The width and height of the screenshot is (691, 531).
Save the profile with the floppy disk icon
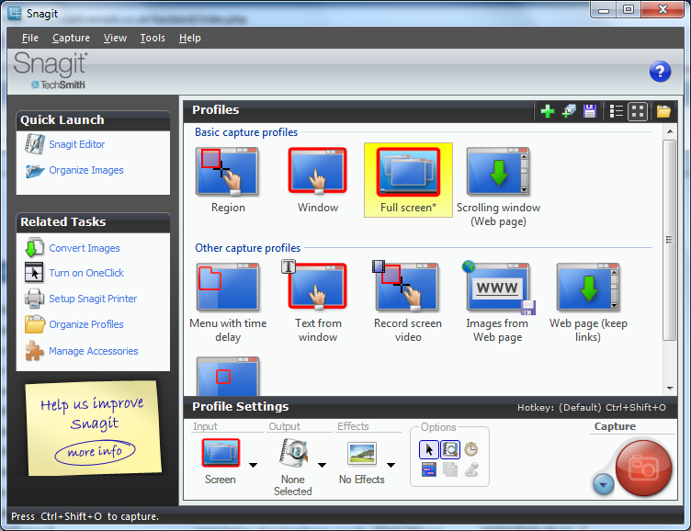(x=590, y=111)
